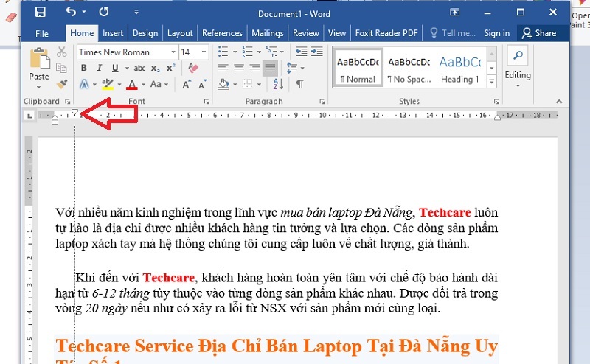Select the Format Painter brush
Image resolution: width=590 pixels, height=364 pixels.
pyautogui.click(x=62, y=84)
